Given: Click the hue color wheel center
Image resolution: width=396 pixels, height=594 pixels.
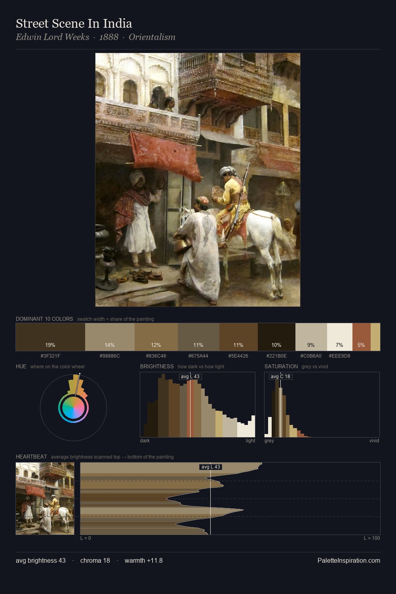Looking at the screenshot, I should 73,407.
